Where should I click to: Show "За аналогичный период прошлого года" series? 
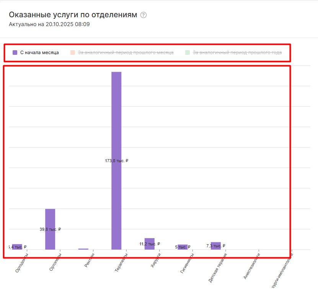[x=237, y=53]
